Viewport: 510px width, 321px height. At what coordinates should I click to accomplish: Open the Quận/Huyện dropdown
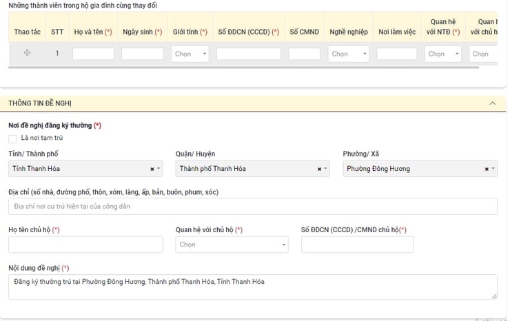(245, 169)
